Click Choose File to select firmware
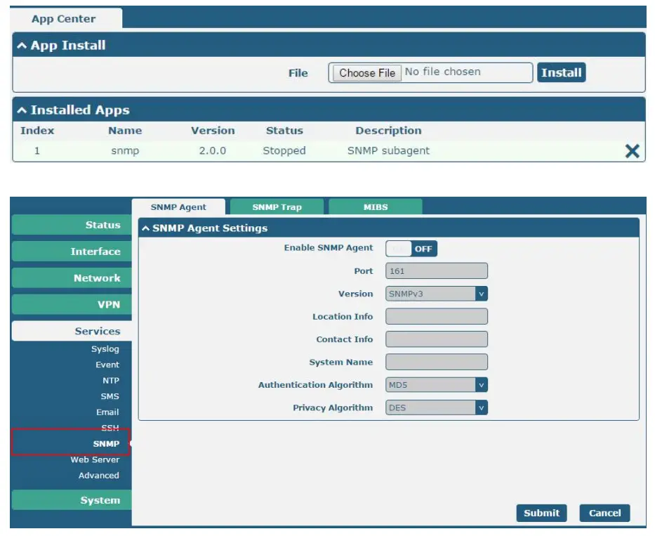This screenshot has width=655, height=536. pos(365,72)
